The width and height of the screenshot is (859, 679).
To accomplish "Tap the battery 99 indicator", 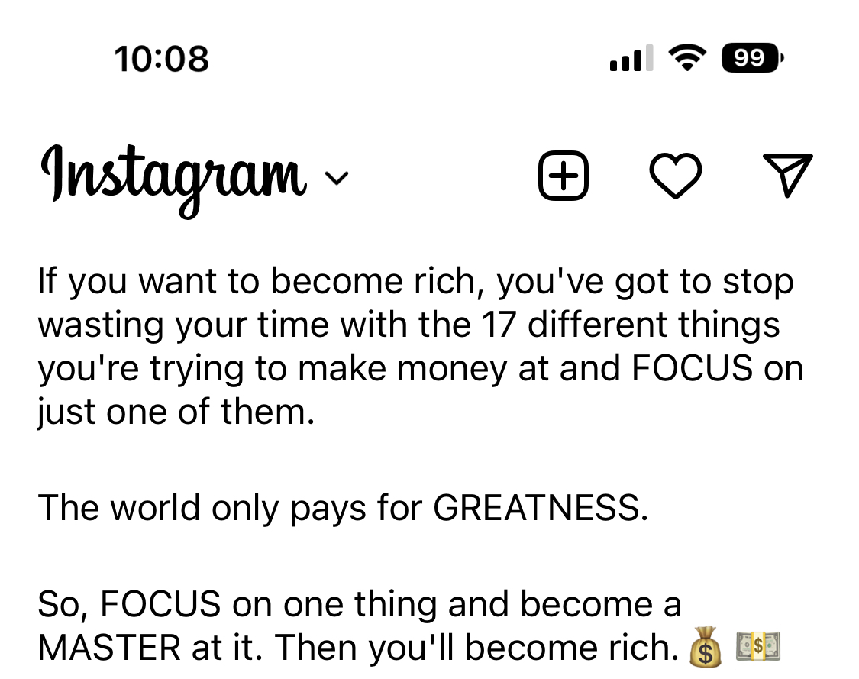I will point(753,57).
